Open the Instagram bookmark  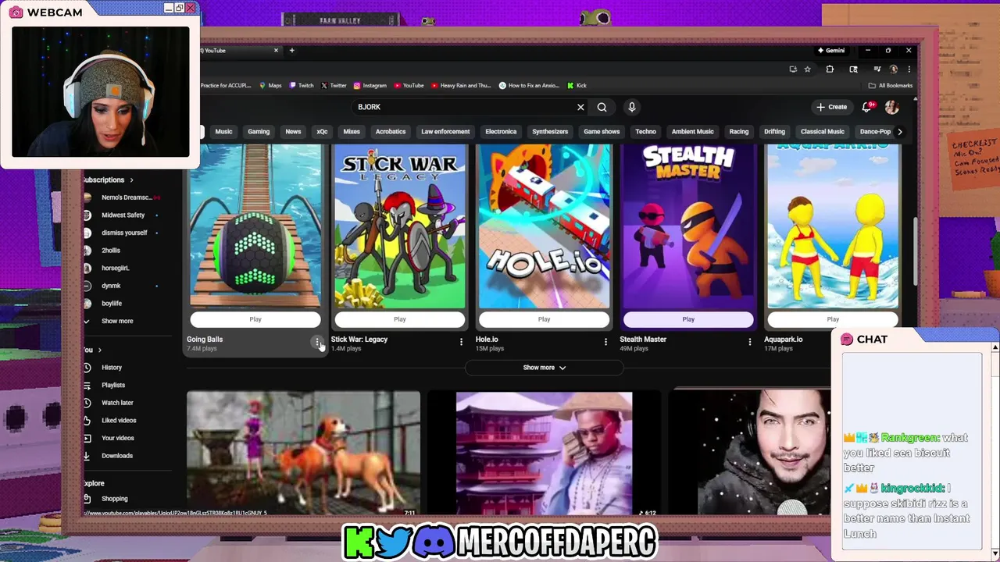click(x=370, y=85)
